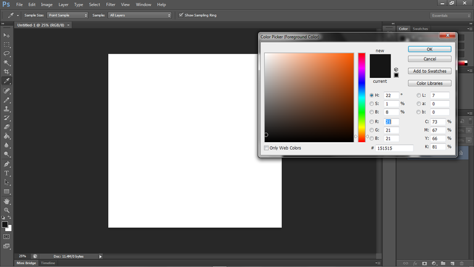Click the vertical hue slider strip
Screen dimensions: 474x267
pos(362,98)
